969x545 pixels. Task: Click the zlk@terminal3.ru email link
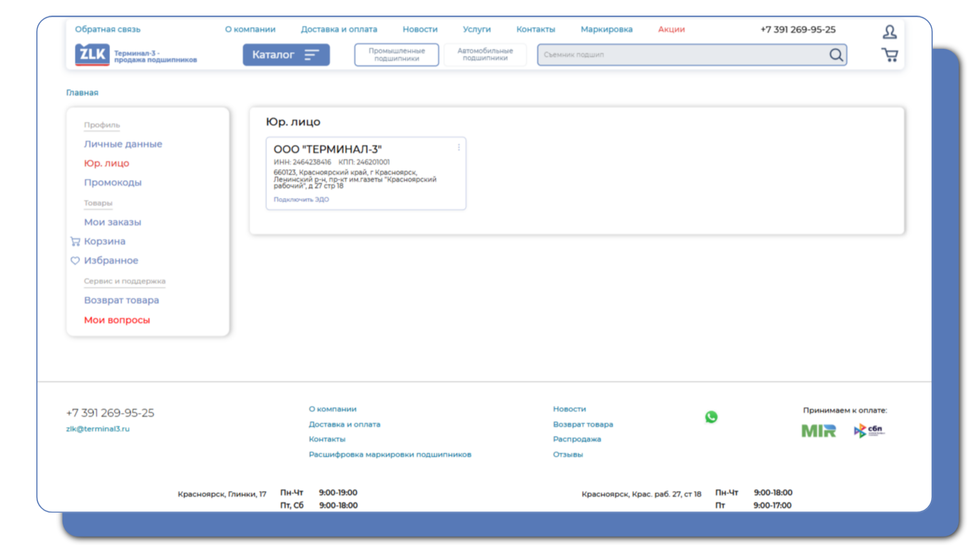(x=98, y=429)
